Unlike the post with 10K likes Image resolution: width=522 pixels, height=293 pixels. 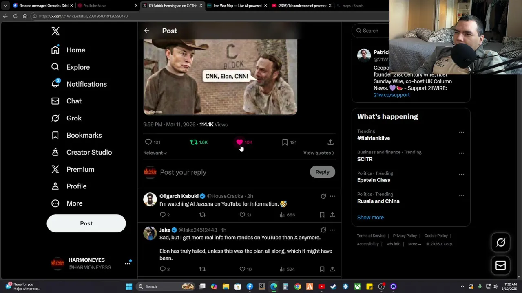tap(239, 142)
